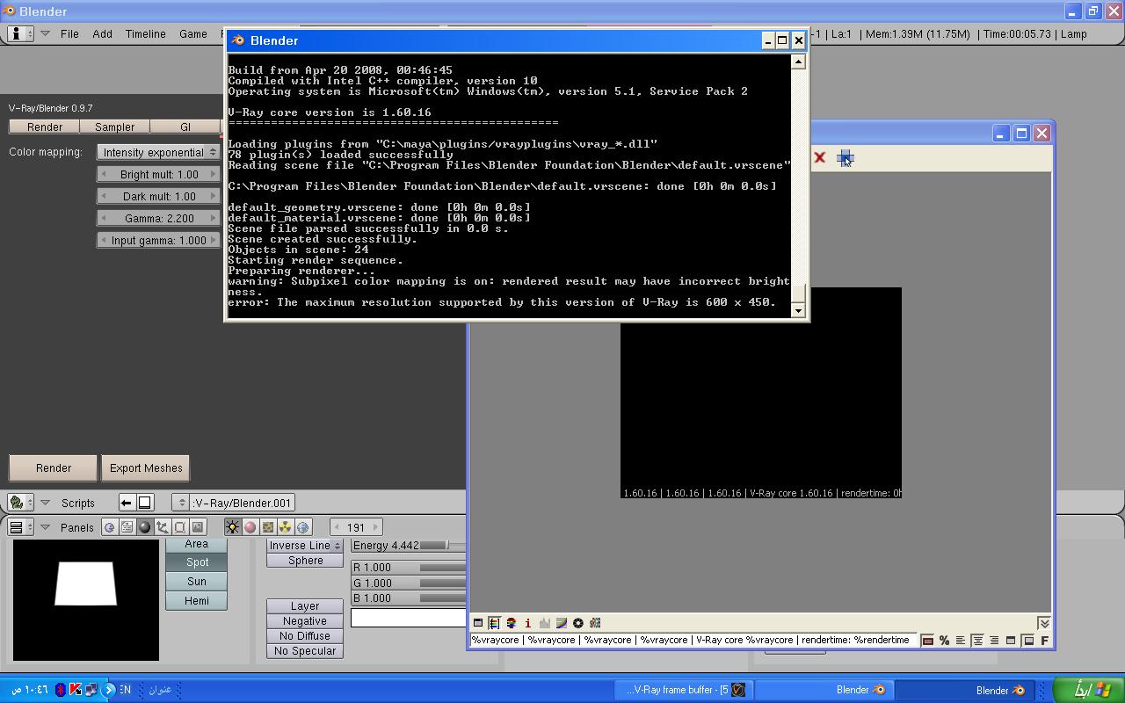Adjust the R color slider
The height and width of the screenshot is (703, 1125).
(409, 568)
